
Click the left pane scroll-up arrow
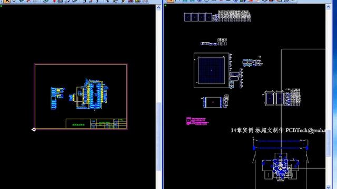[x=158, y=7]
